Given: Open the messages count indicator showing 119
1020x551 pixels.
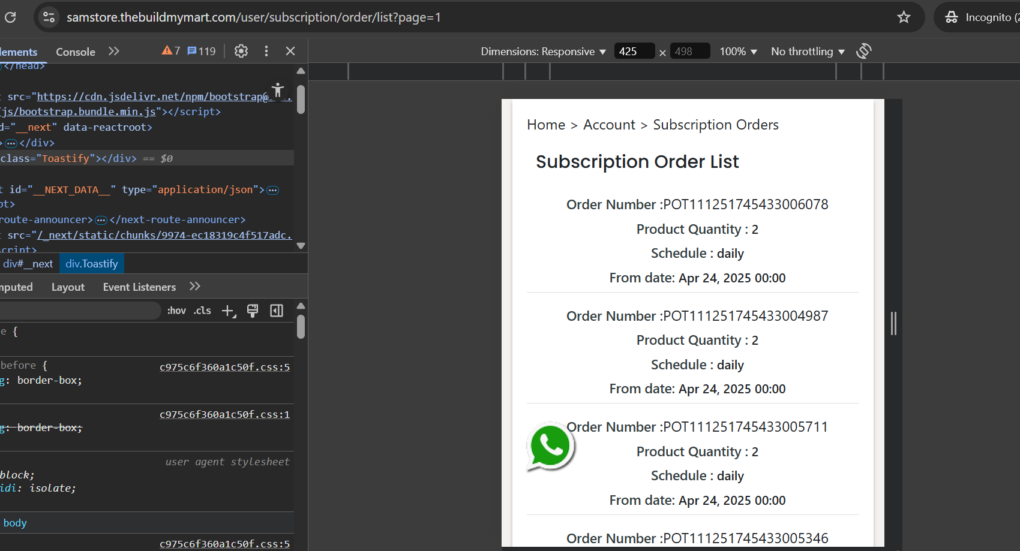Looking at the screenshot, I should (x=202, y=51).
